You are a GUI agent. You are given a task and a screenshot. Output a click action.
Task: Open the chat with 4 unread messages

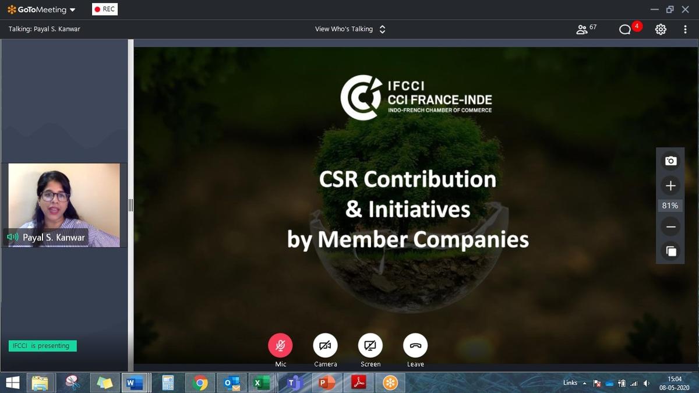click(626, 29)
